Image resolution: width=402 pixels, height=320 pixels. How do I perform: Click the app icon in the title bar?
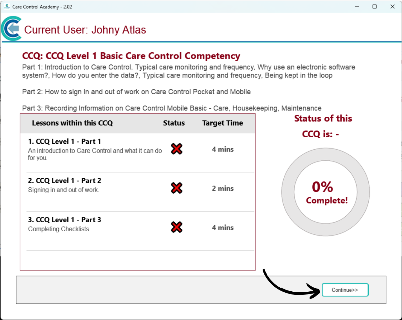[x=7, y=7]
